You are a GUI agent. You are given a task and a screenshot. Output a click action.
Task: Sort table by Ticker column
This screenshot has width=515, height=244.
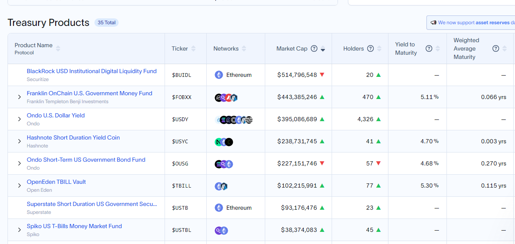click(193, 48)
